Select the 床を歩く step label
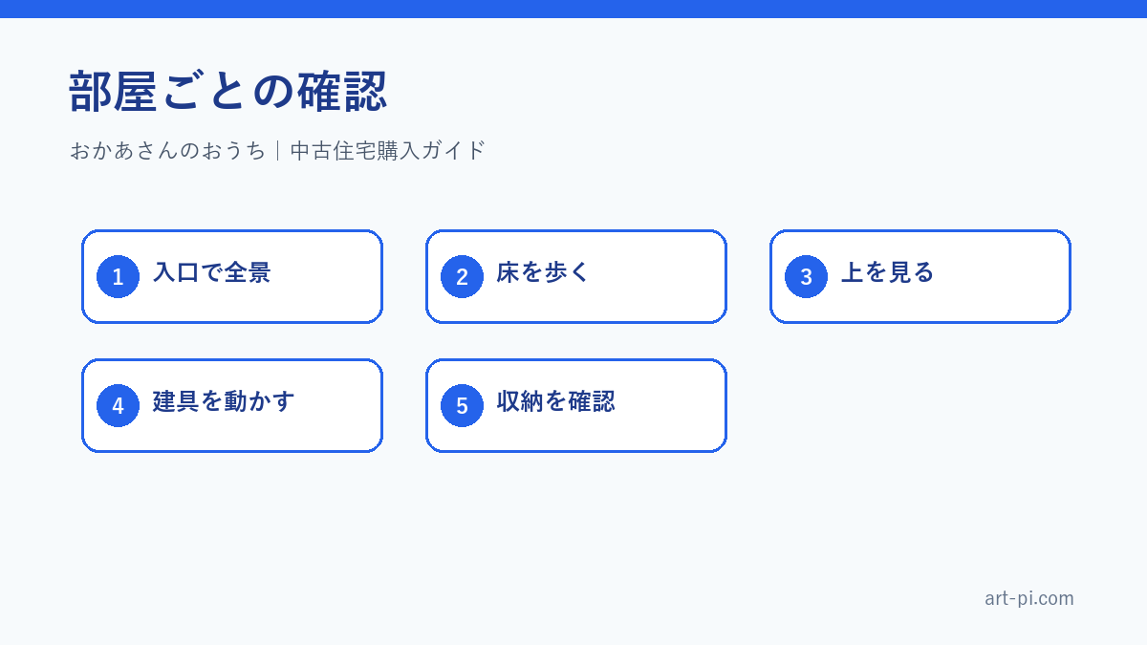This screenshot has width=1147, height=645. pyautogui.click(x=544, y=272)
